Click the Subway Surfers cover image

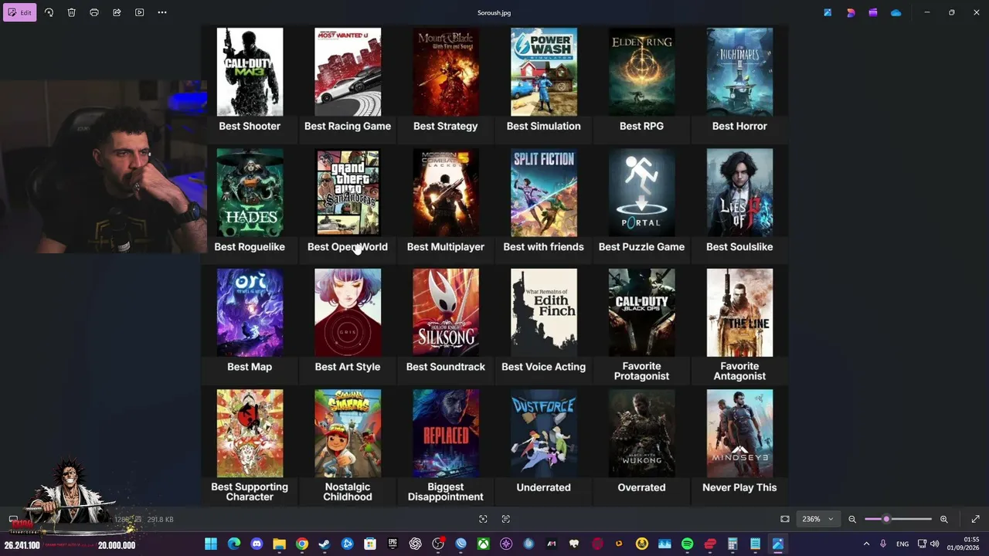[348, 433]
